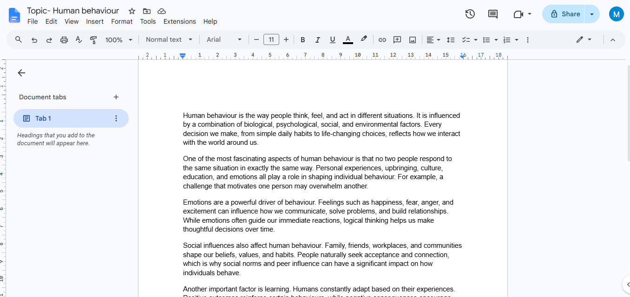Show the side panel chevron
The height and width of the screenshot is (297, 630).
(x=626, y=284)
